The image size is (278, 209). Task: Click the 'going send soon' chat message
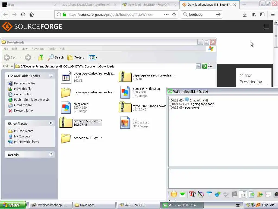(x=203, y=104)
